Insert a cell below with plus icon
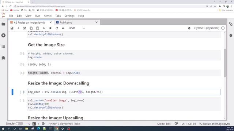234x131 pixels. (x=18, y=28)
